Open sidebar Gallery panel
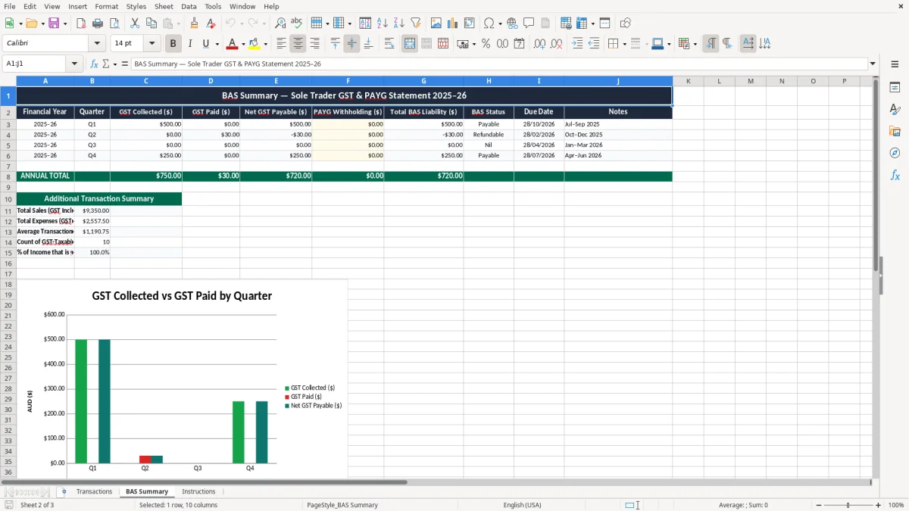The image size is (909, 511). (895, 131)
